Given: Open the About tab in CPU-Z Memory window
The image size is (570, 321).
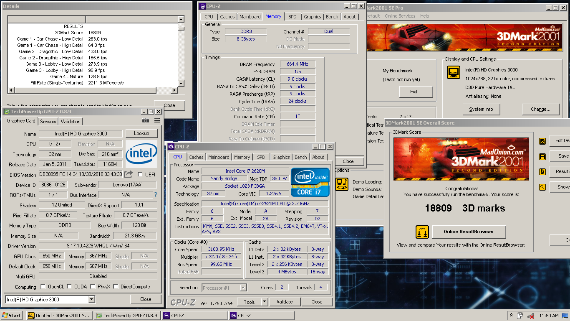Looking at the screenshot, I should click(x=350, y=17).
